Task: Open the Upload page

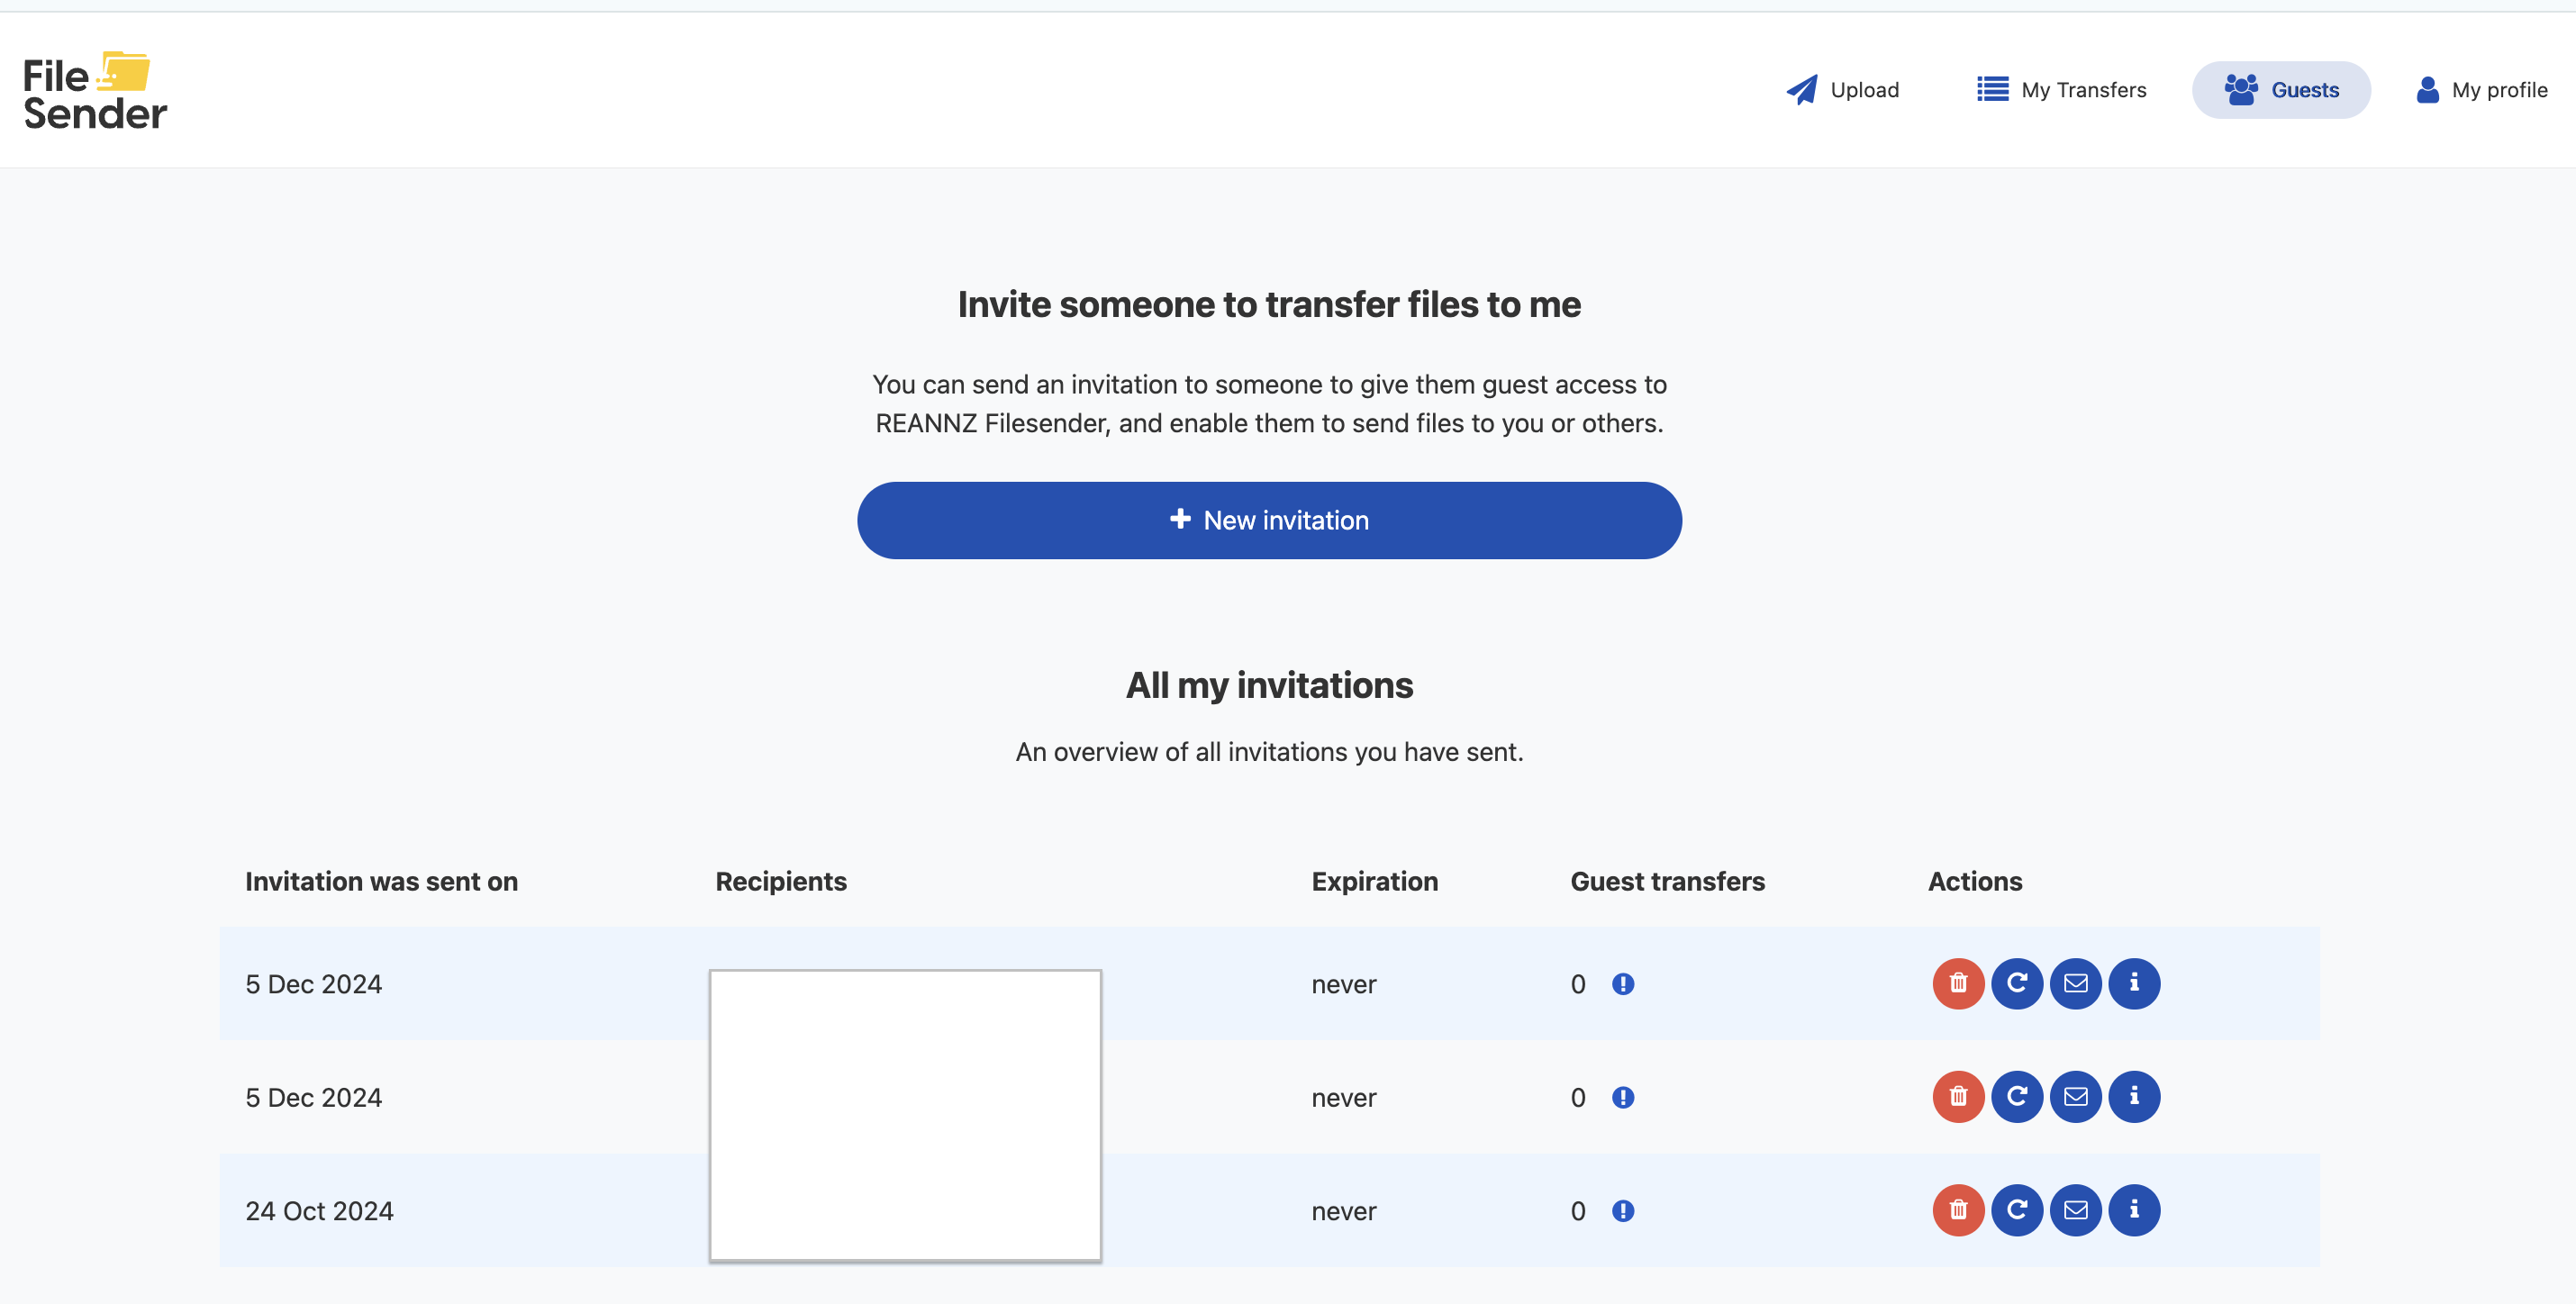Action: click(x=1842, y=90)
